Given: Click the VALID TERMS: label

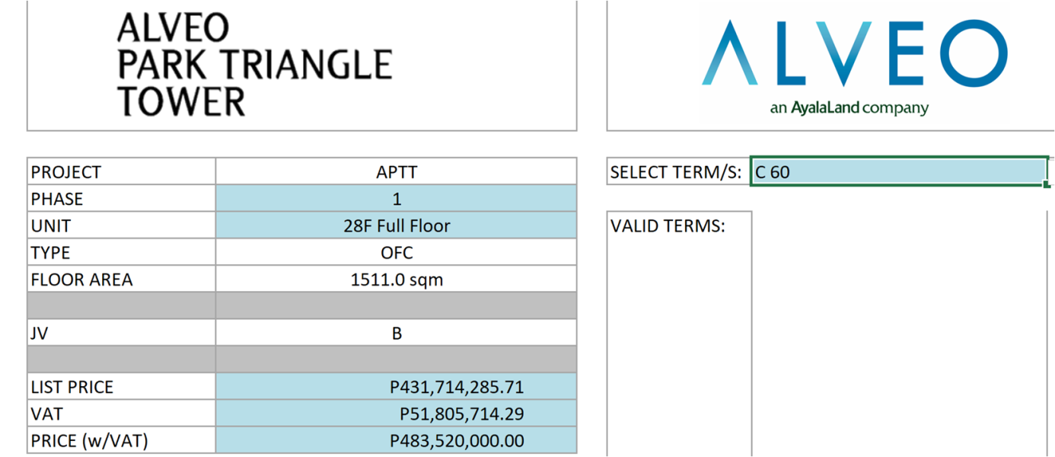Looking at the screenshot, I should (x=668, y=226).
